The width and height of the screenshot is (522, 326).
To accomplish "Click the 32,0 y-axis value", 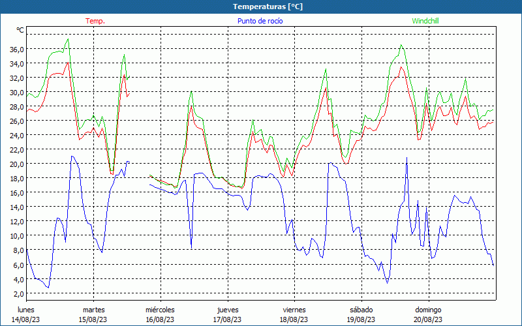I will pyautogui.click(x=18, y=78).
